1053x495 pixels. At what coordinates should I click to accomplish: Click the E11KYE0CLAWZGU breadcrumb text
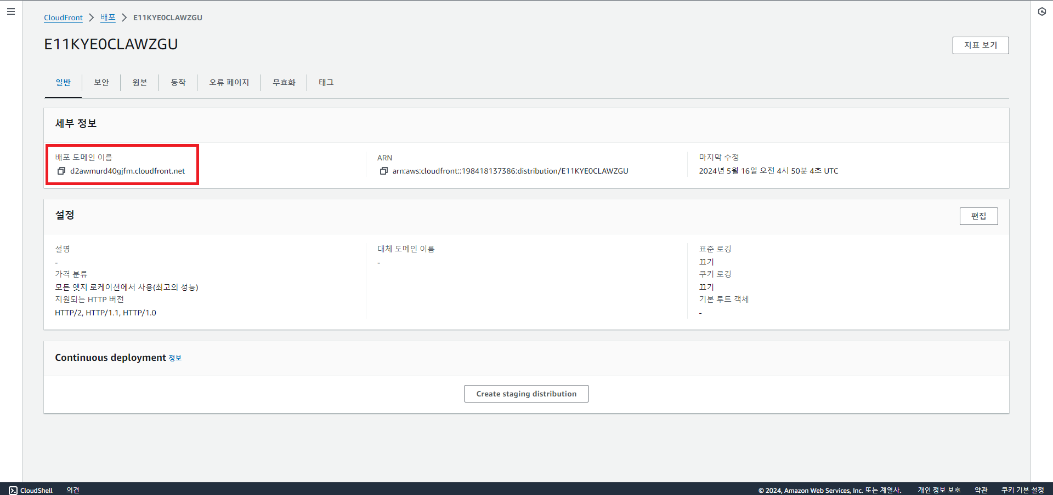pos(168,18)
